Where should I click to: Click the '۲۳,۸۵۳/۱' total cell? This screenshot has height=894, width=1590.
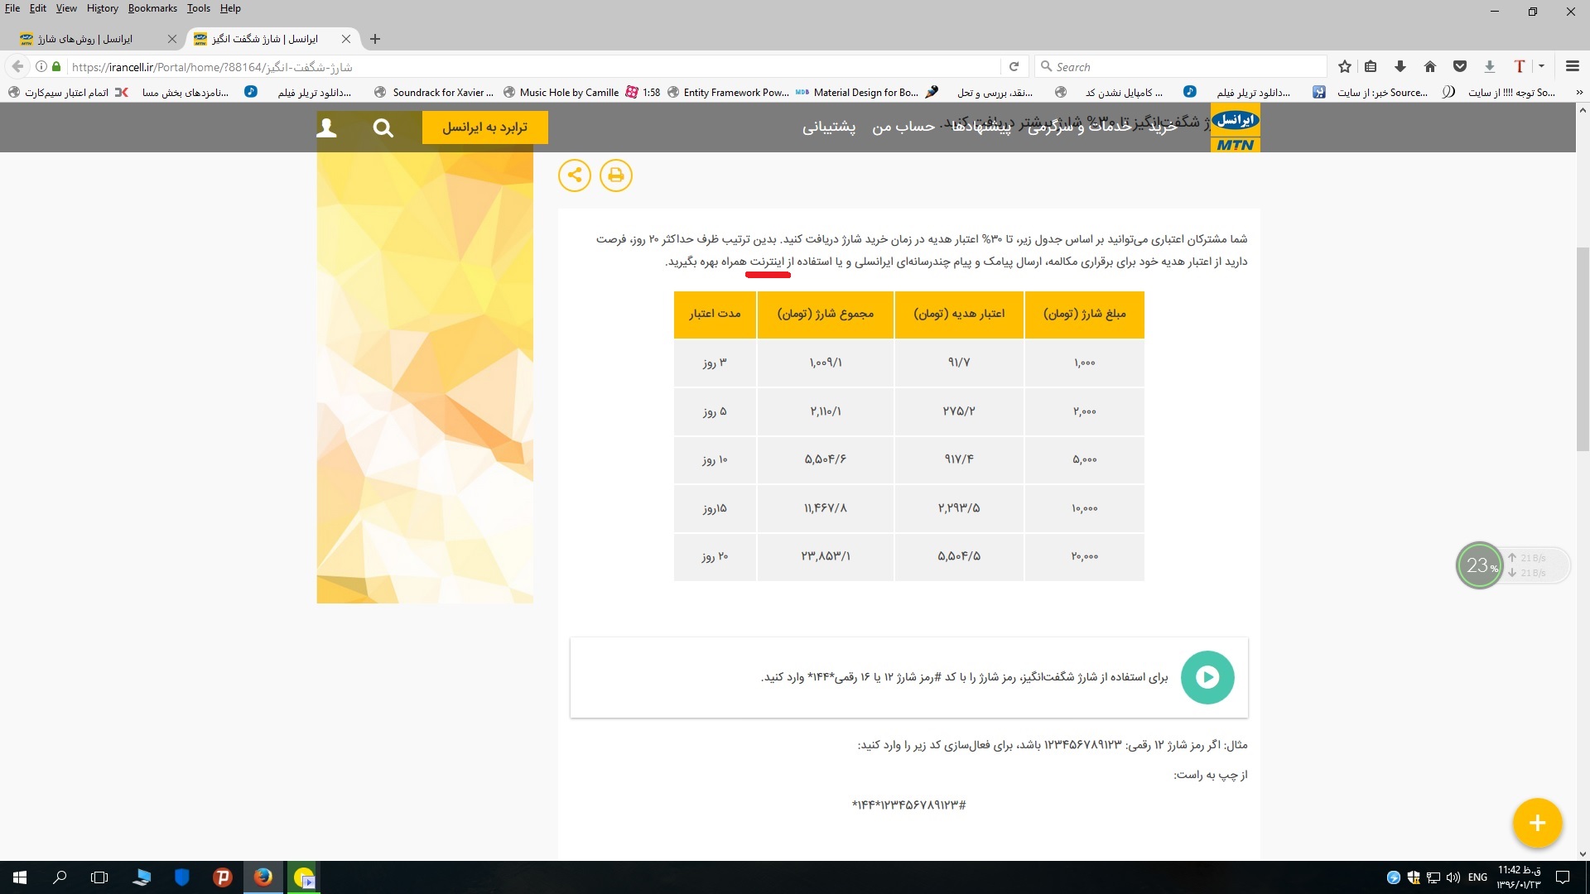coord(825,557)
